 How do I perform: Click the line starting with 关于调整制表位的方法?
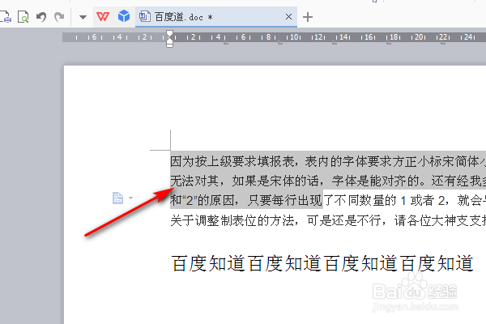pyautogui.click(x=328, y=221)
